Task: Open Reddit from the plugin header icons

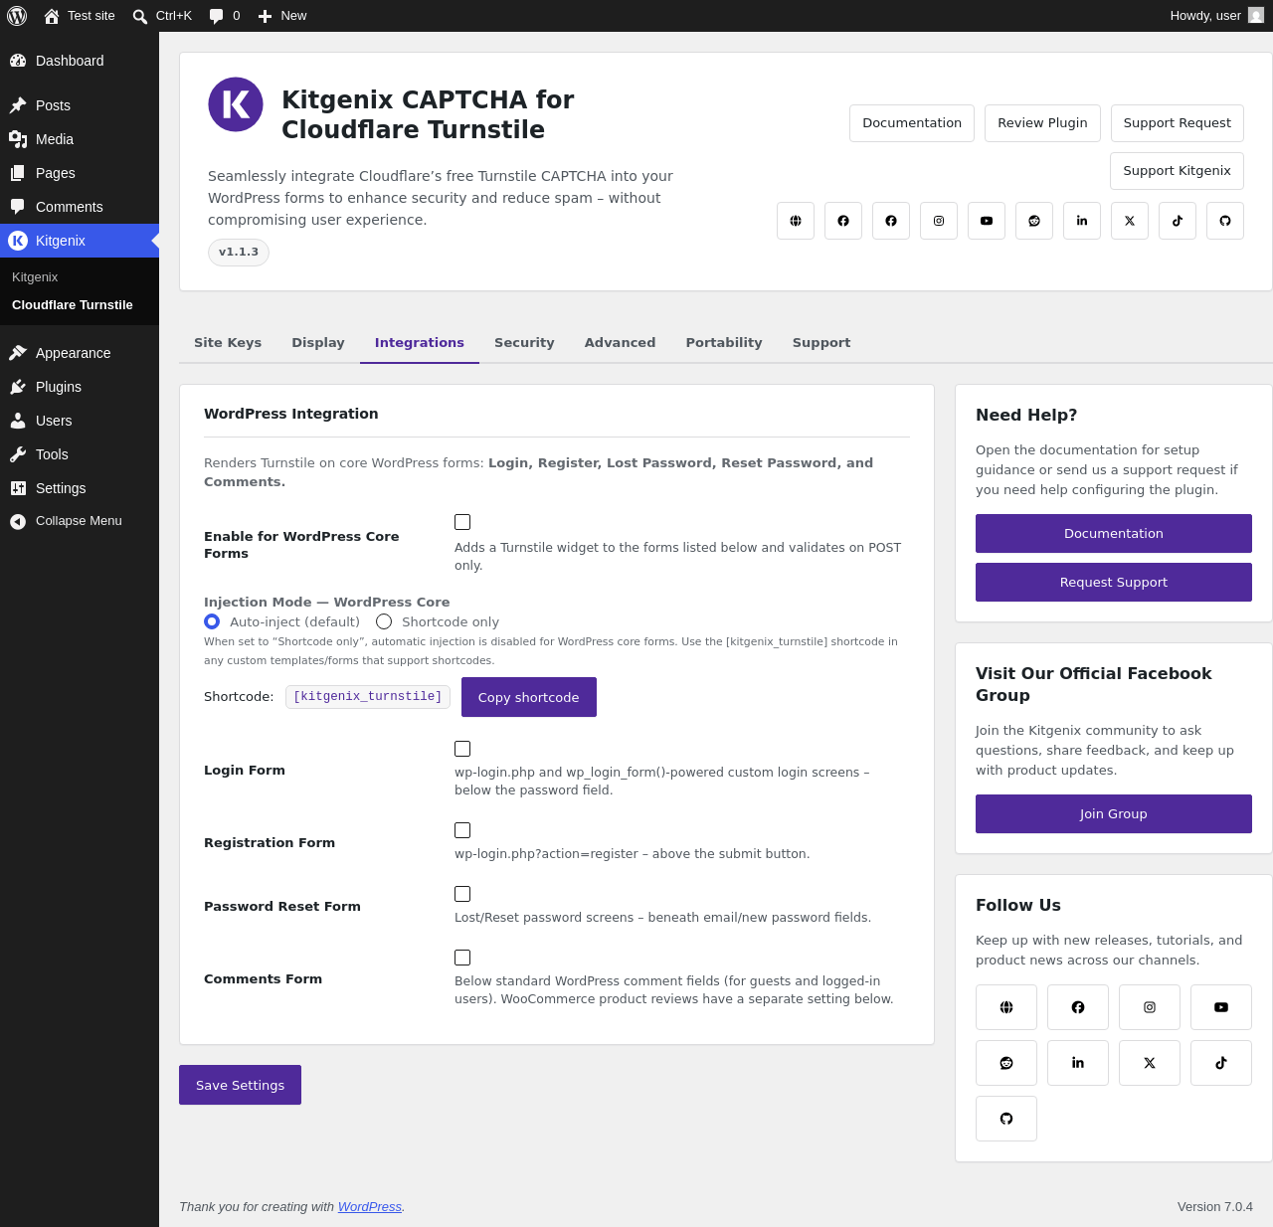Action: [1034, 221]
